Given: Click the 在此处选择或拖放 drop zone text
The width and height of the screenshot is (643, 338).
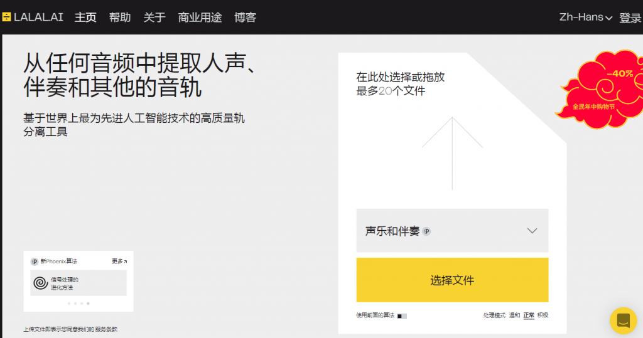Looking at the screenshot, I should 400,77.
